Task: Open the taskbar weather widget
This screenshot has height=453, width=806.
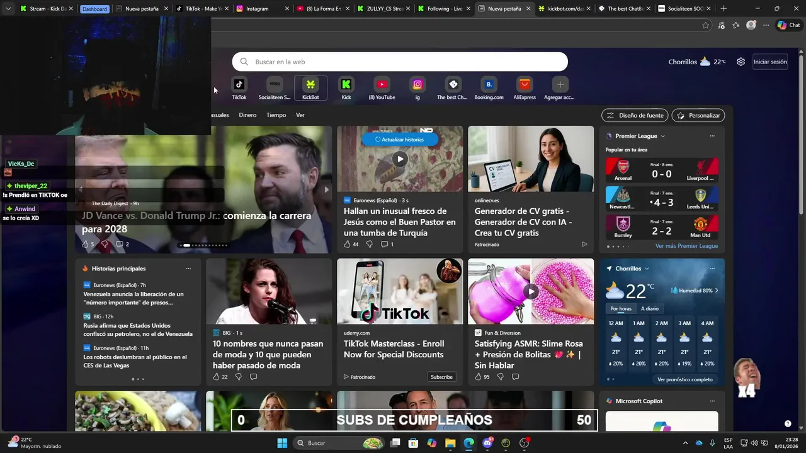Action: coord(35,443)
